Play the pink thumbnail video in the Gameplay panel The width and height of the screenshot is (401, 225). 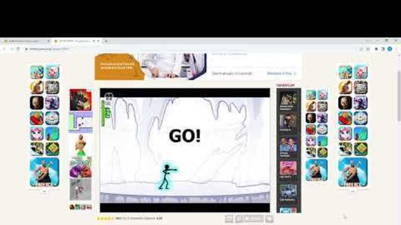(x=288, y=168)
